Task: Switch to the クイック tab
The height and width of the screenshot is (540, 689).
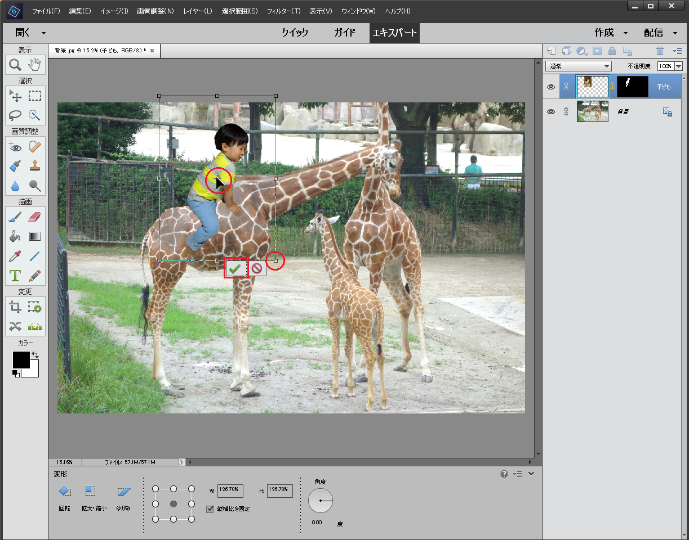Action: click(295, 33)
